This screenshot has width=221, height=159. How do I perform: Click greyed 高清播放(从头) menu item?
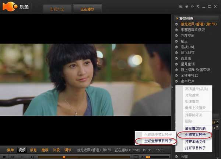(x=196, y=89)
